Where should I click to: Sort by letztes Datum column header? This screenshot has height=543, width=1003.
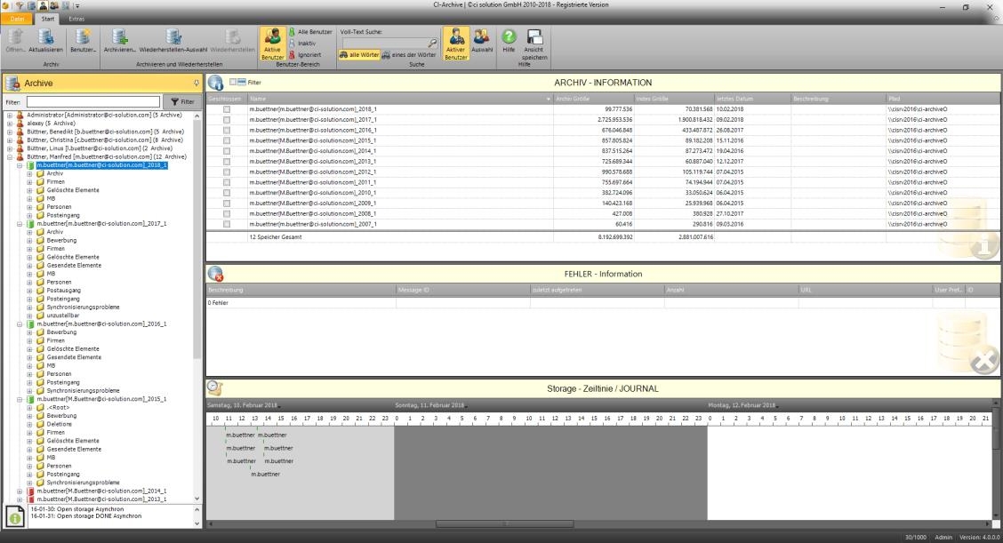[753, 99]
